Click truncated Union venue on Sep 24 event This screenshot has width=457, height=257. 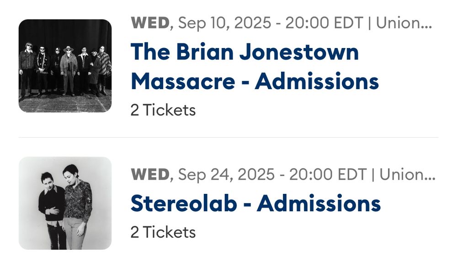(405, 174)
